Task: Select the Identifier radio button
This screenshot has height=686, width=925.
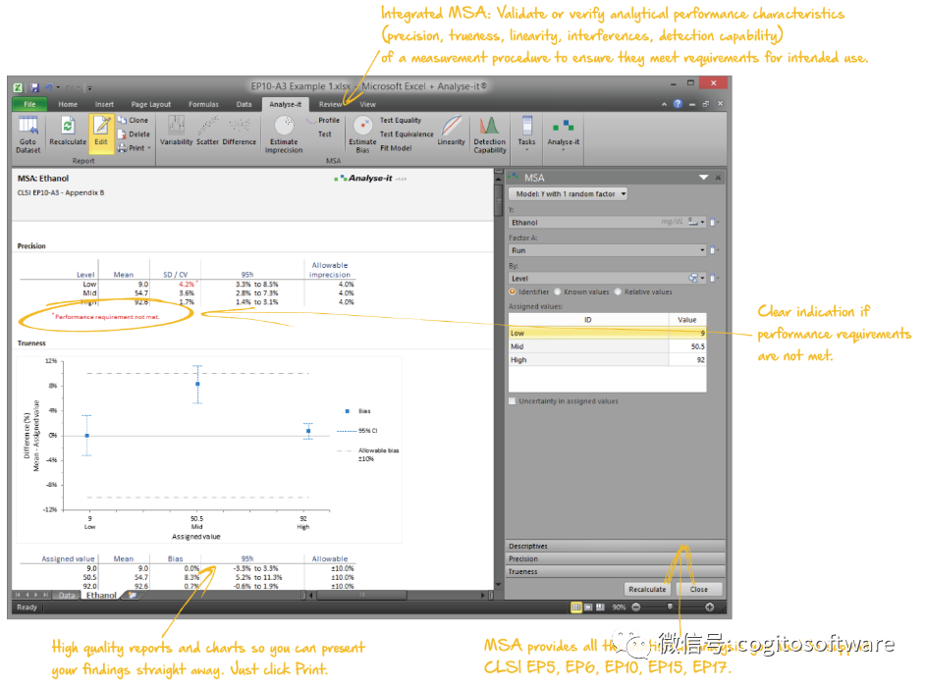Action: pos(512,291)
